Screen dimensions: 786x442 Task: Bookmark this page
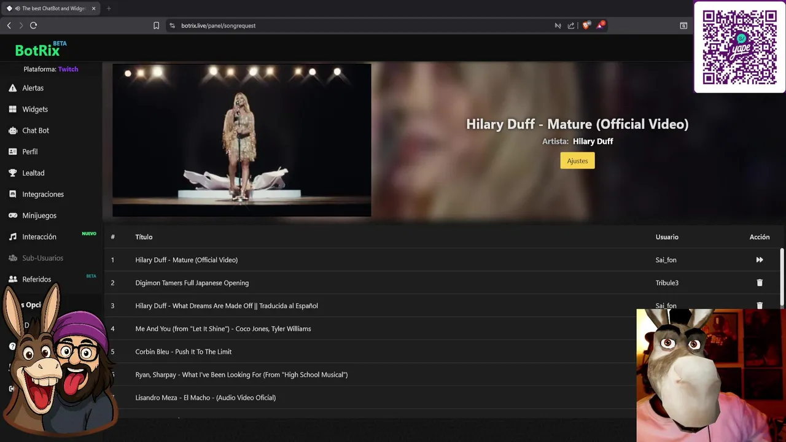click(156, 26)
